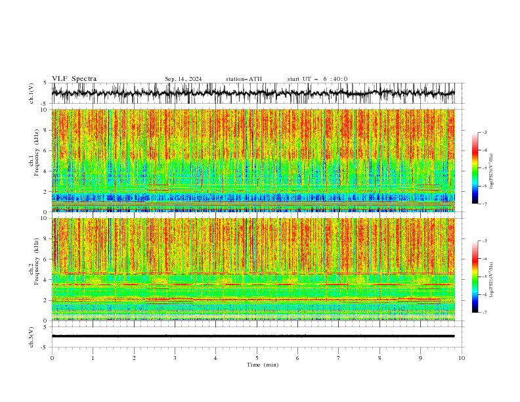Click inside the ch.2 spectrogram plot

pyautogui.click(x=253, y=269)
